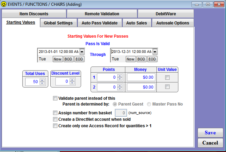
Task: Select the Parent Guest radio option
Action: pyautogui.click(x=115, y=104)
